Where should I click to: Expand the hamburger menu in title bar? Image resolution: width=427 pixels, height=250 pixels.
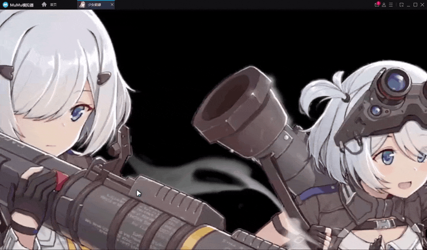coord(391,5)
